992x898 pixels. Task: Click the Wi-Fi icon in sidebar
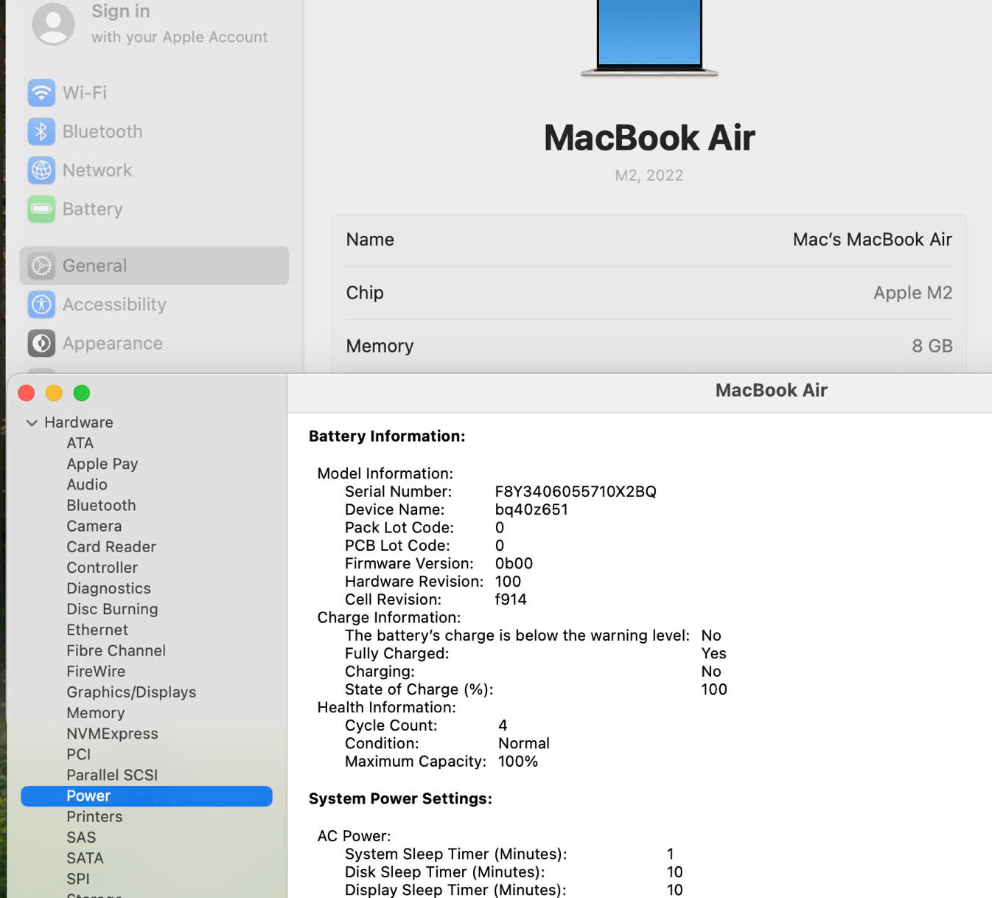[x=41, y=93]
